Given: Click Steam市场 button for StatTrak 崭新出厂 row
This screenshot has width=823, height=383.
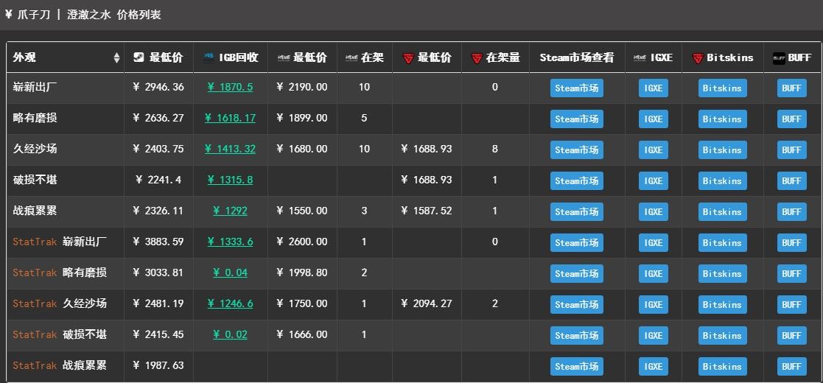Looking at the screenshot, I should 576,243.
